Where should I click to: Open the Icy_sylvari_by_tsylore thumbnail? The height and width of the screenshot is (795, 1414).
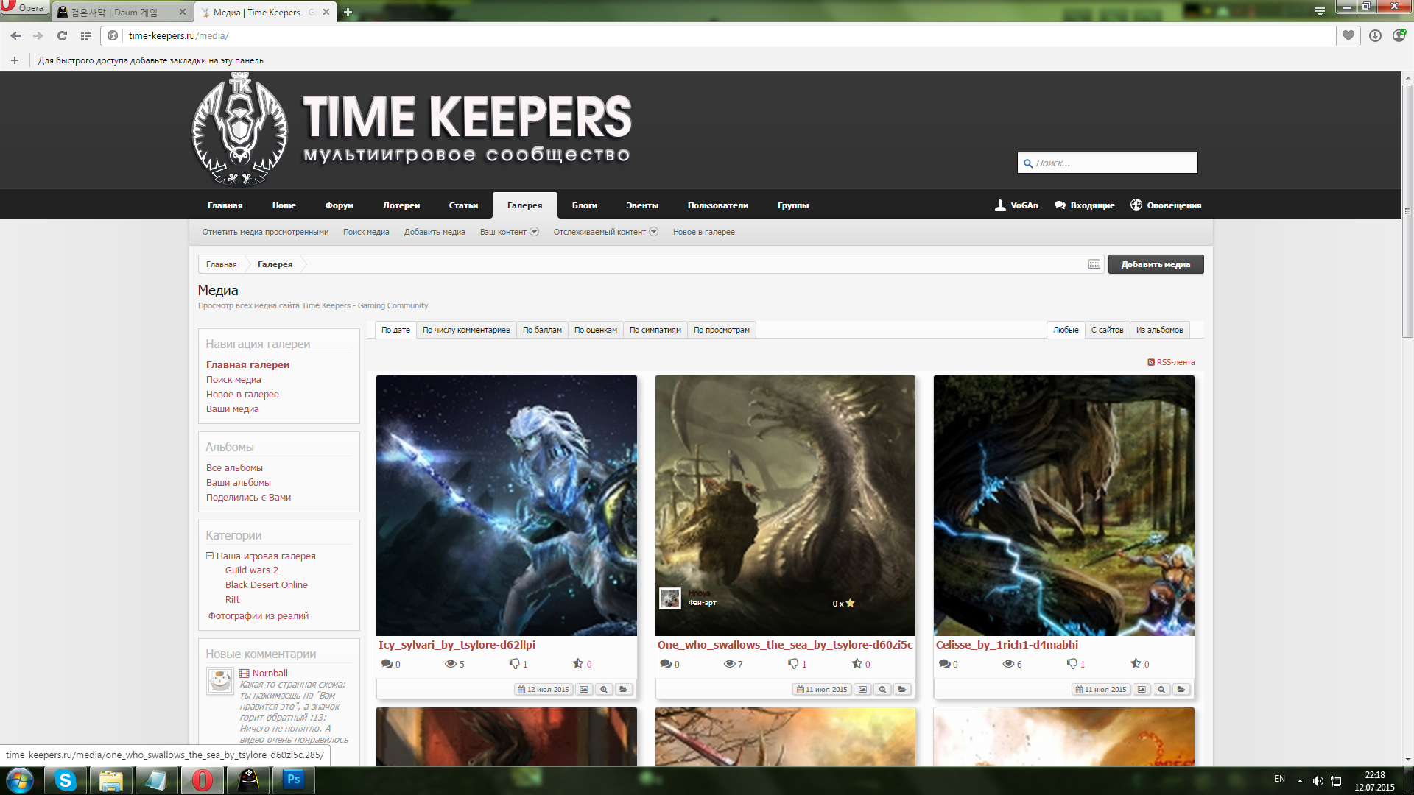[507, 506]
